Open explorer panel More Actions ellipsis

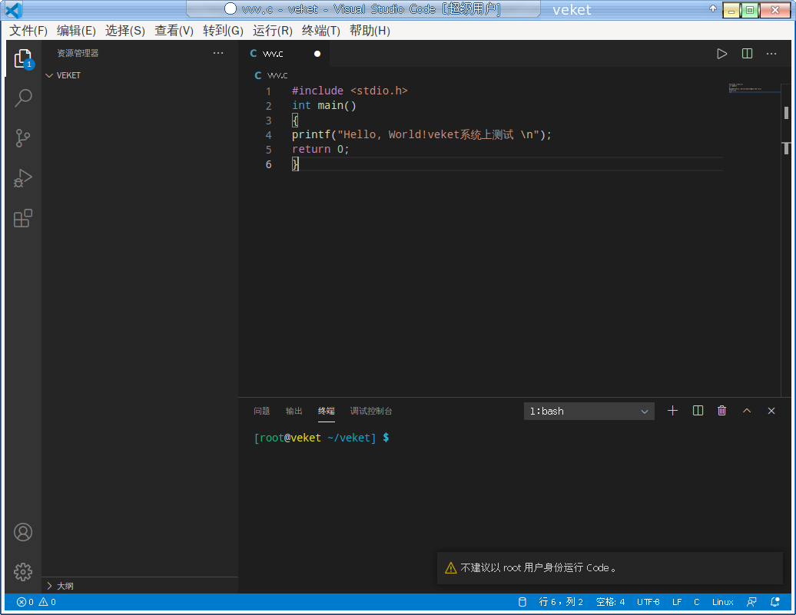[218, 53]
